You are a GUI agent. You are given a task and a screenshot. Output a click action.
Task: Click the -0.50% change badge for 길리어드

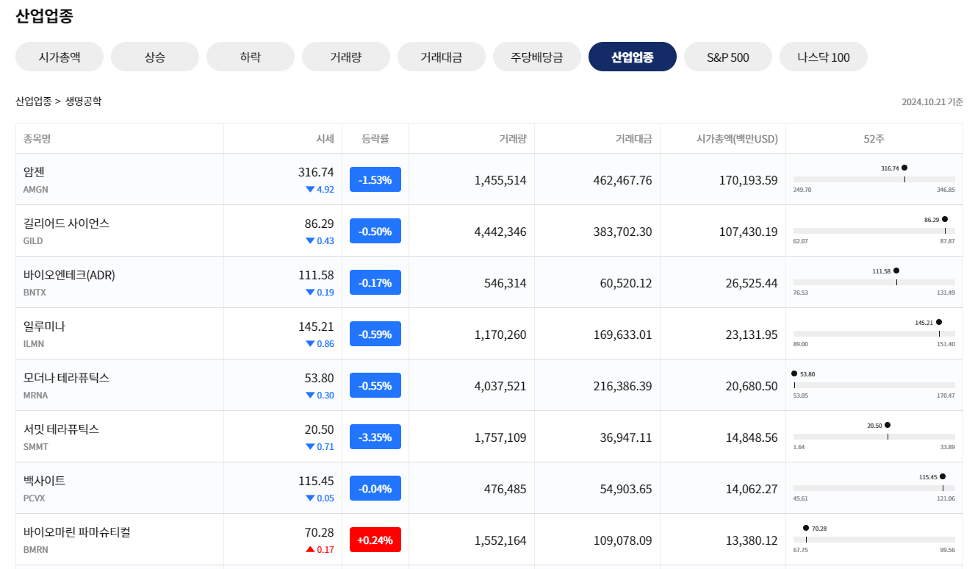[375, 231]
